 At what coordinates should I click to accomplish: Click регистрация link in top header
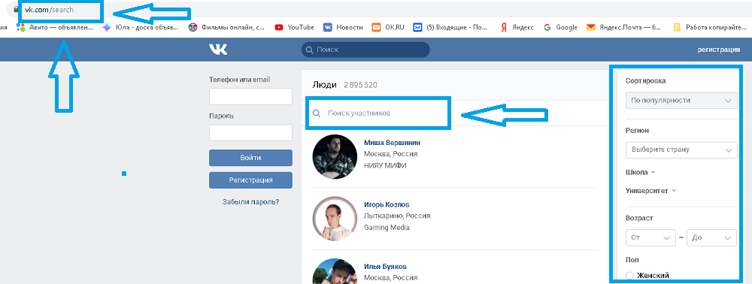pyautogui.click(x=718, y=50)
